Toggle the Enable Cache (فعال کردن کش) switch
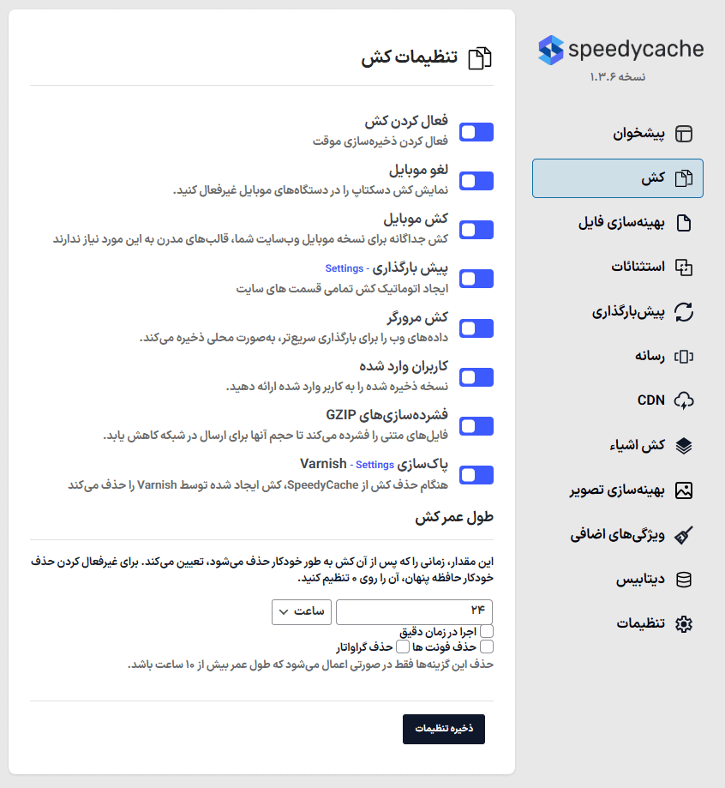The width and height of the screenshot is (725, 788). [476, 132]
